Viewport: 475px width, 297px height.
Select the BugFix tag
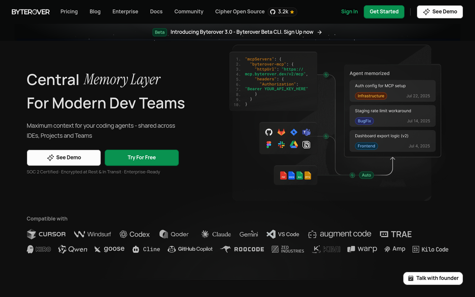point(364,121)
